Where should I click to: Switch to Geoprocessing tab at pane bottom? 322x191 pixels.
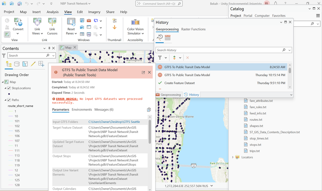[168, 95]
